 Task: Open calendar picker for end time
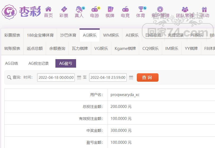[x=131, y=77]
